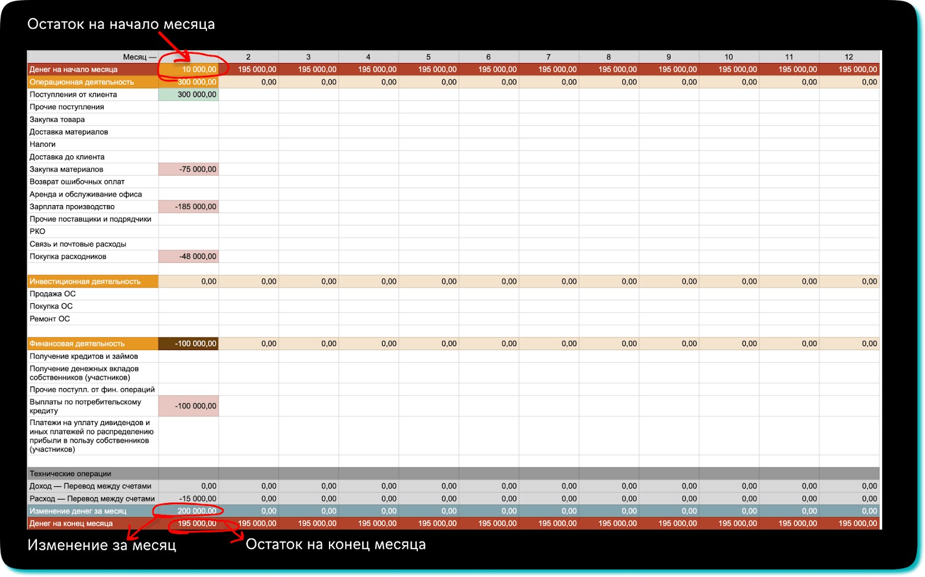Click the РКО row label

click(38, 232)
